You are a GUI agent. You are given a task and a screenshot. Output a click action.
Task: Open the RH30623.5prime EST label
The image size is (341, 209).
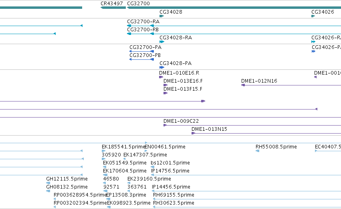tap(174, 203)
